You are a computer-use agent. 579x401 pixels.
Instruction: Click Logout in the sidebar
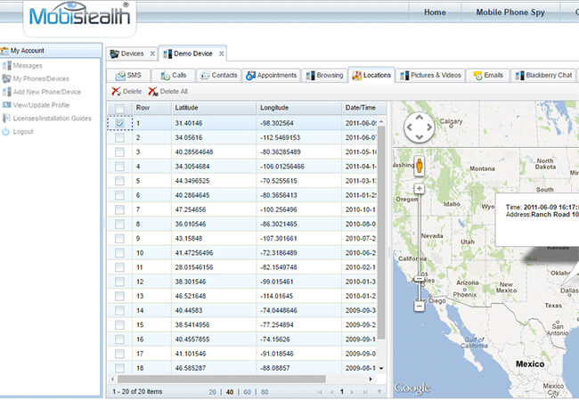pos(23,131)
